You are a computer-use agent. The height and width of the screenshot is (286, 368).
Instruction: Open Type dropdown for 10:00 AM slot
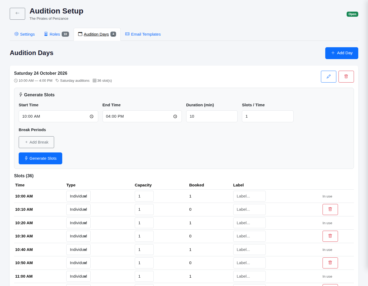[x=78, y=196]
